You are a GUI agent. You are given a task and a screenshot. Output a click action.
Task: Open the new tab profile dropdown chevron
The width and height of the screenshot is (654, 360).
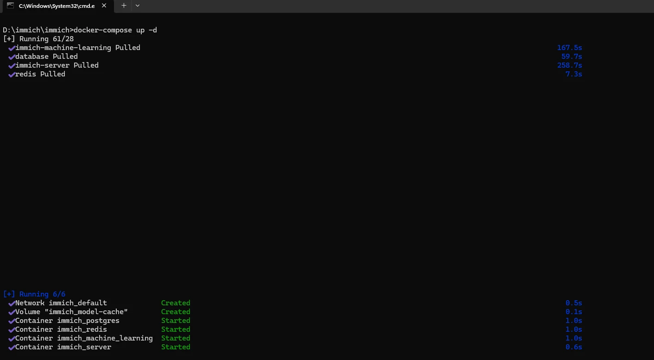[x=138, y=6]
